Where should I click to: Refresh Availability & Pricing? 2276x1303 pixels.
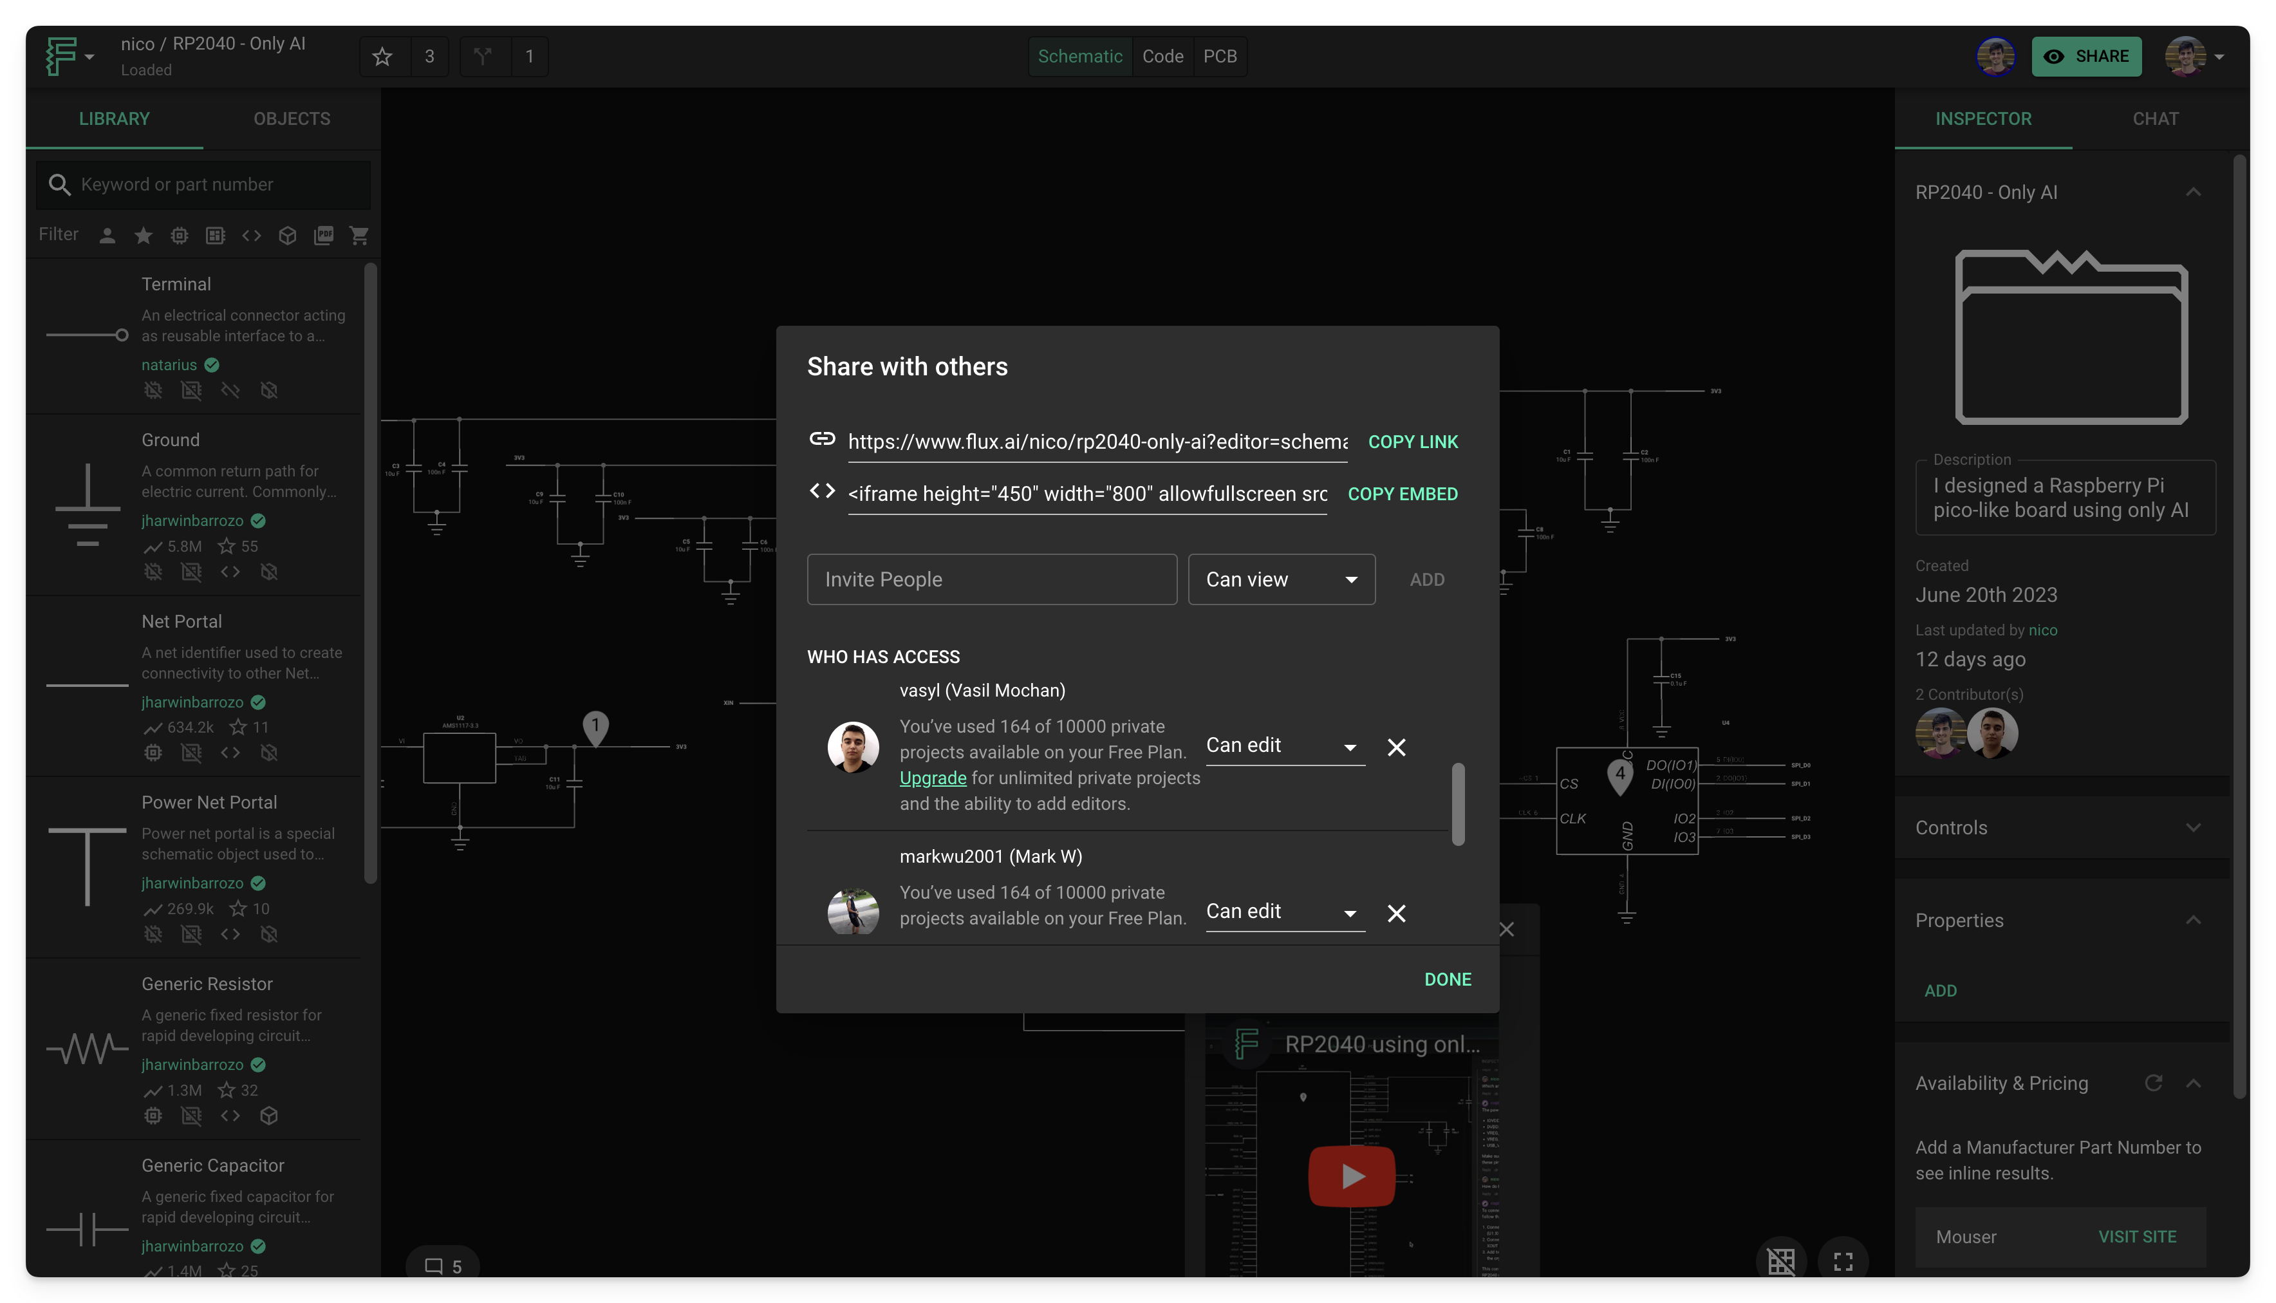[x=2154, y=1083]
